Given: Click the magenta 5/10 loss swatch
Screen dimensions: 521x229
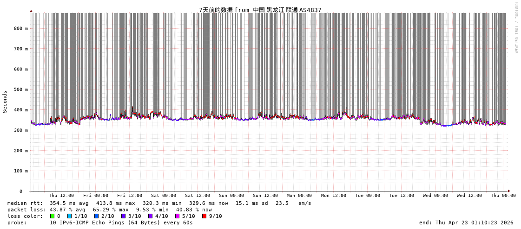Looking at the screenshot, I should pyautogui.click(x=177, y=216).
